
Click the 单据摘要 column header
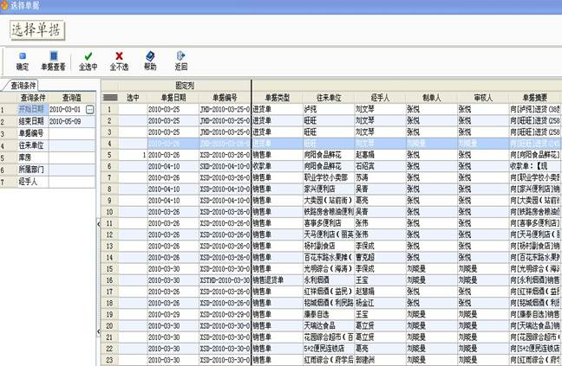tap(535, 98)
